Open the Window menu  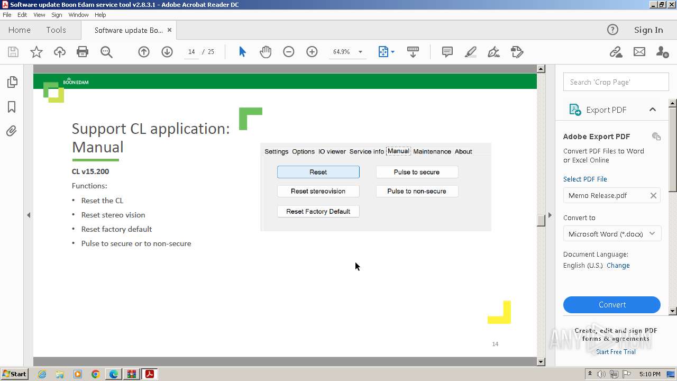78,15
